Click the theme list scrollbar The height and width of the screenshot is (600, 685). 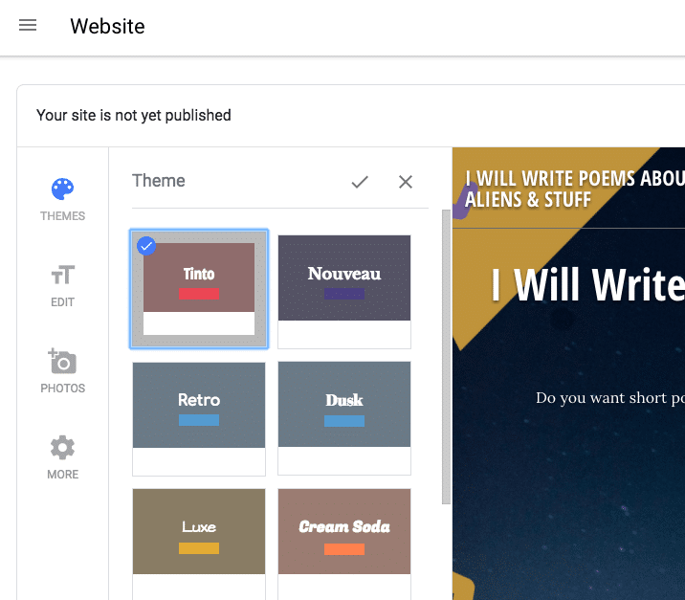[446, 357]
